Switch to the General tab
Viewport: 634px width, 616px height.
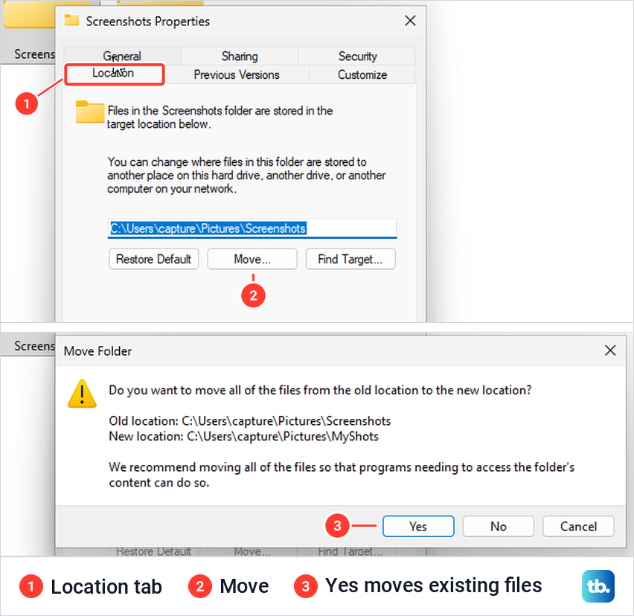[x=122, y=56]
